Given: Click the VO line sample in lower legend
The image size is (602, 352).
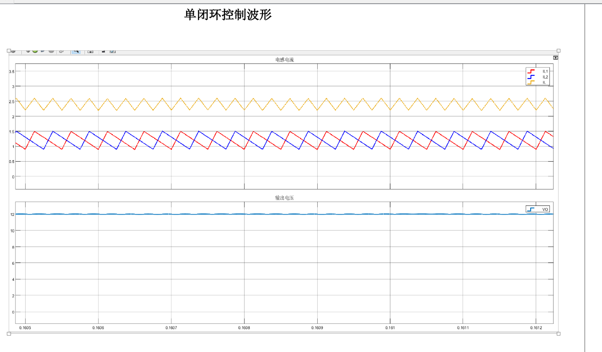Looking at the screenshot, I should click(x=531, y=209).
